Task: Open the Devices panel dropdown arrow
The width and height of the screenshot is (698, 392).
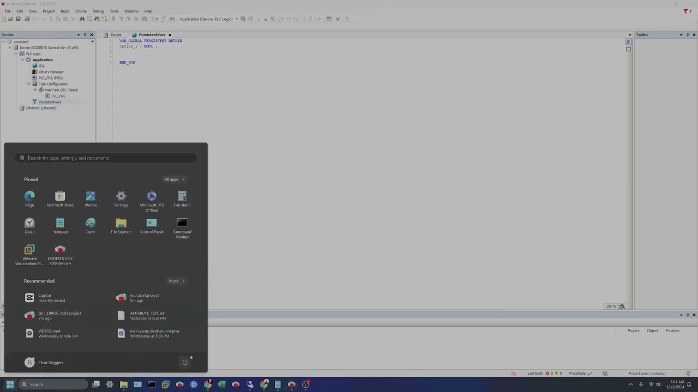Action: [79, 35]
